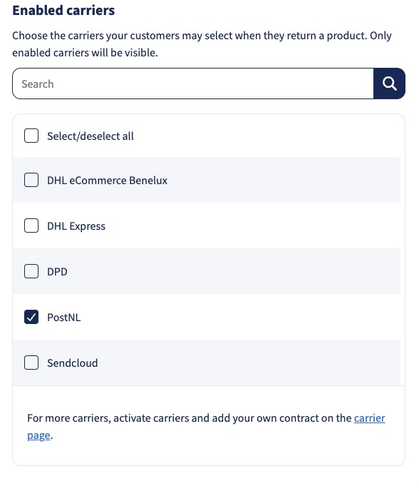This screenshot has height=491, width=419.
Task: Enable DPD carrier checkbox
Action: [31, 271]
